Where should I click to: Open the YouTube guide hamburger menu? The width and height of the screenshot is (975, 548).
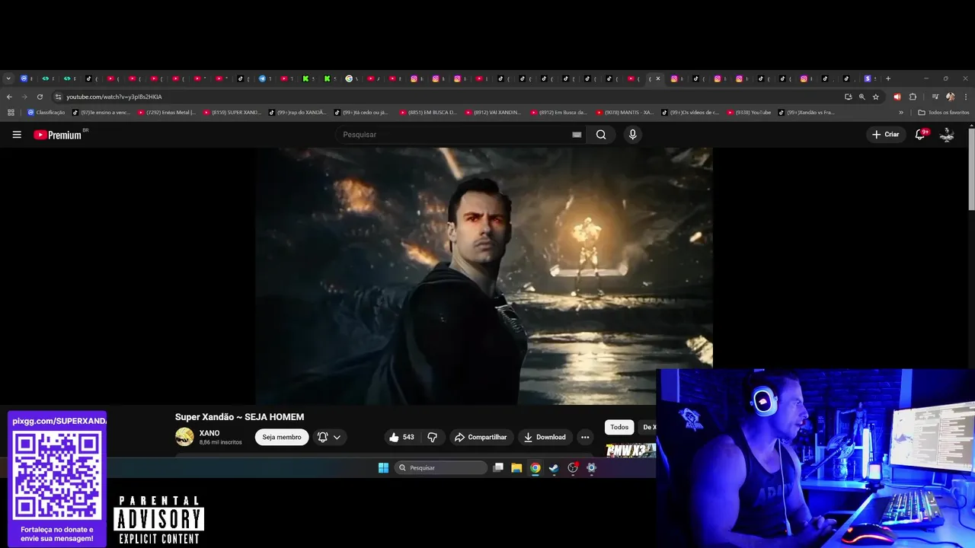17,135
